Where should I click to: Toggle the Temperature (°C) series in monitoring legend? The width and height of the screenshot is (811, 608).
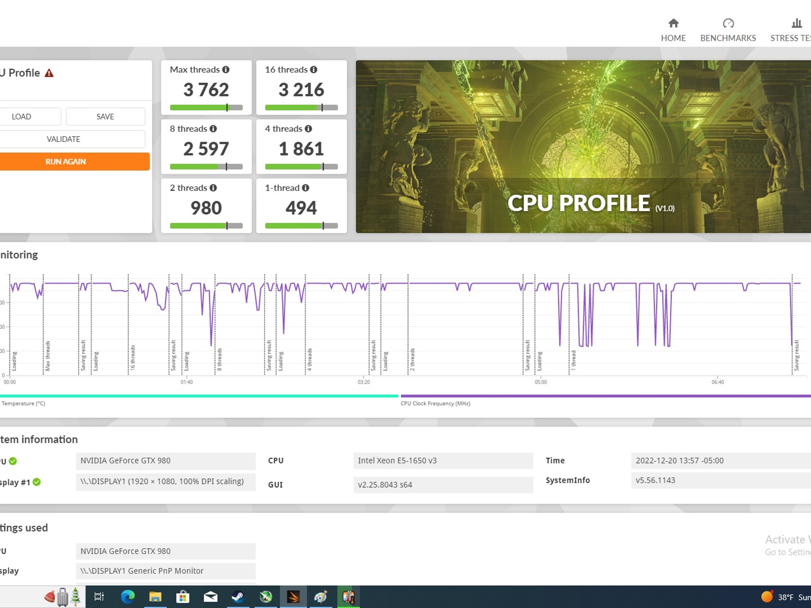click(x=23, y=403)
